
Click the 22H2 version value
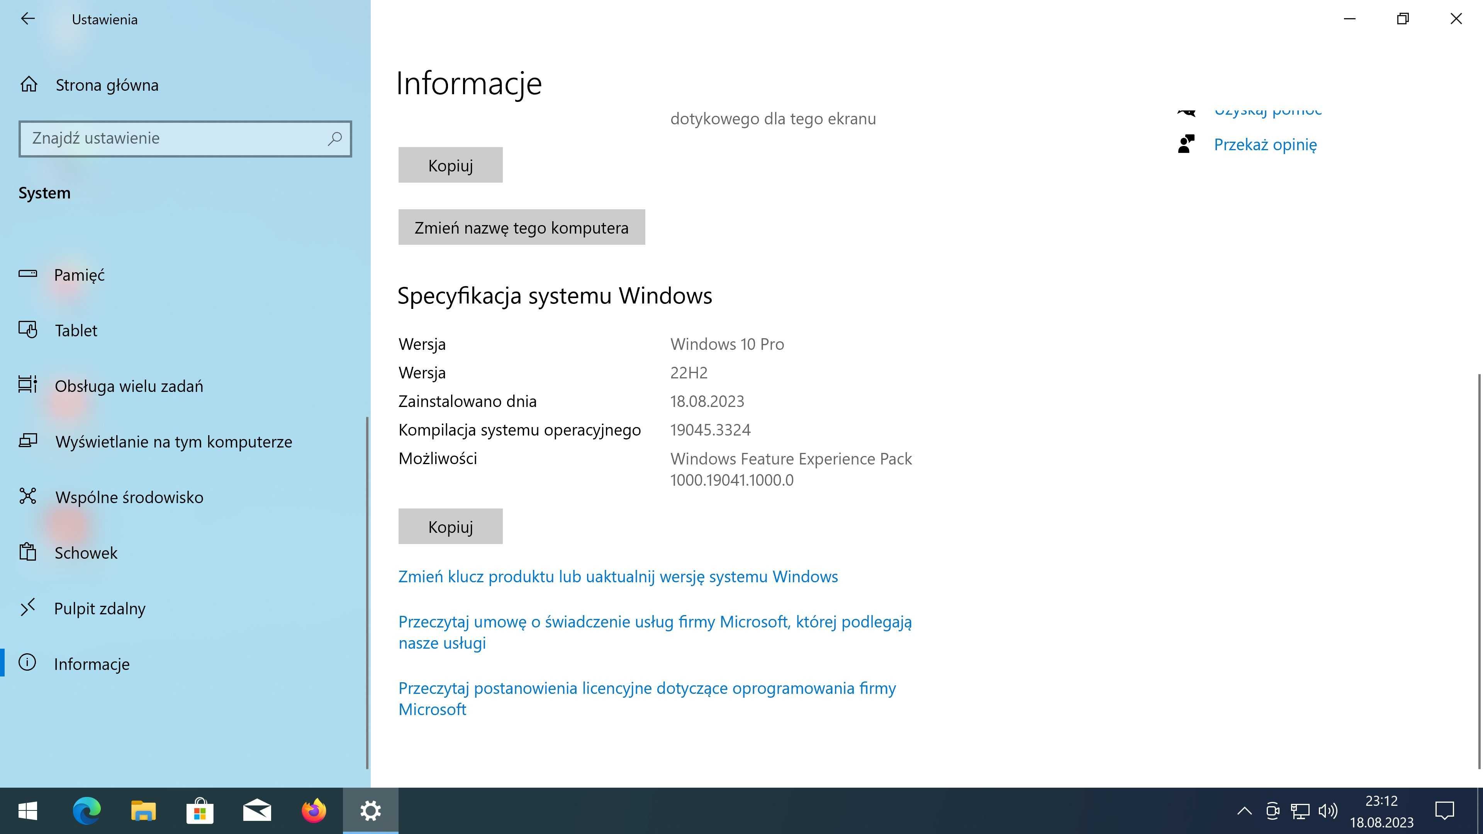689,372
